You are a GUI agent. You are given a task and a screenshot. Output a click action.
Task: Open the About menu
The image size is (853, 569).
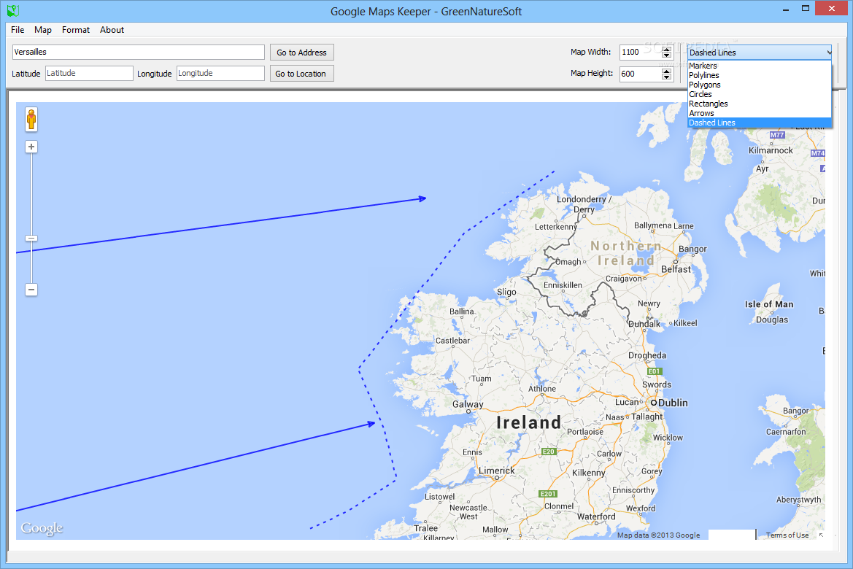[112, 30]
